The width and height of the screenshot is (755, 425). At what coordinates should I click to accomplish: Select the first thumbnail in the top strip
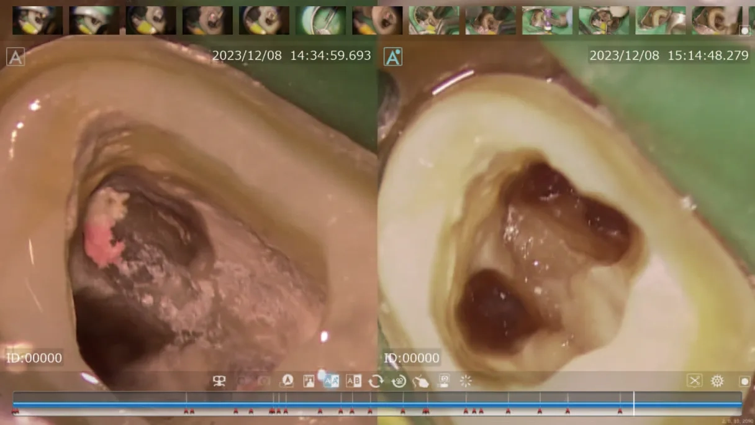coord(37,20)
